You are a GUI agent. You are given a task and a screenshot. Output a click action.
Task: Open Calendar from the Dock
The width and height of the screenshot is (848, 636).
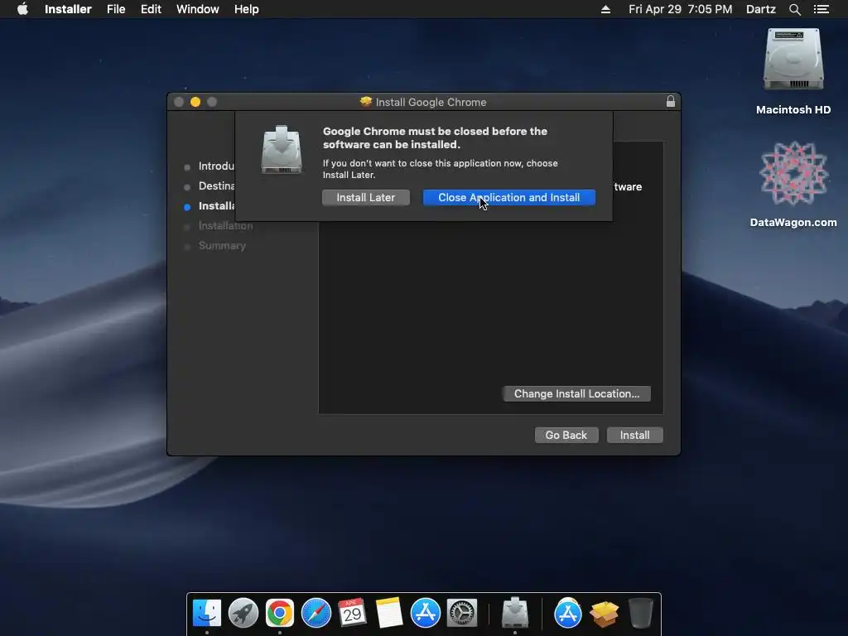(x=353, y=614)
